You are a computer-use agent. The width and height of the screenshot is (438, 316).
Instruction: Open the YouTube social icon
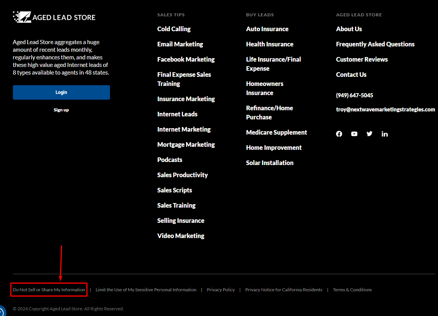point(354,134)
